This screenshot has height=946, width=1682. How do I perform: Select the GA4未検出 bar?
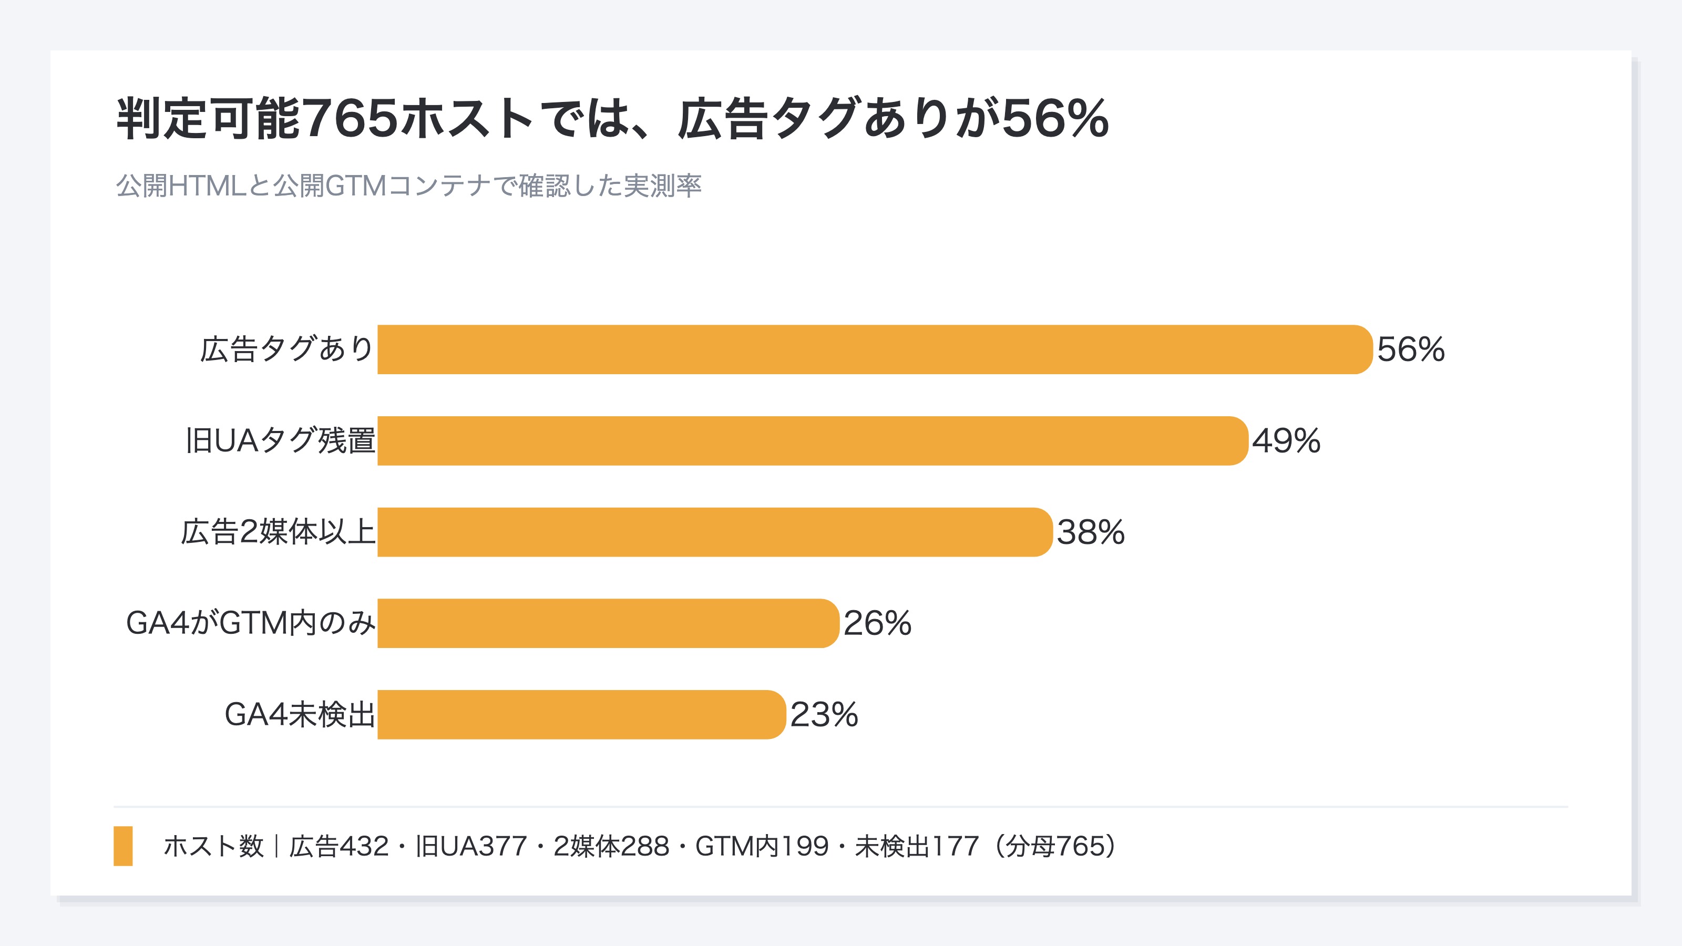(x=582, y=715)
